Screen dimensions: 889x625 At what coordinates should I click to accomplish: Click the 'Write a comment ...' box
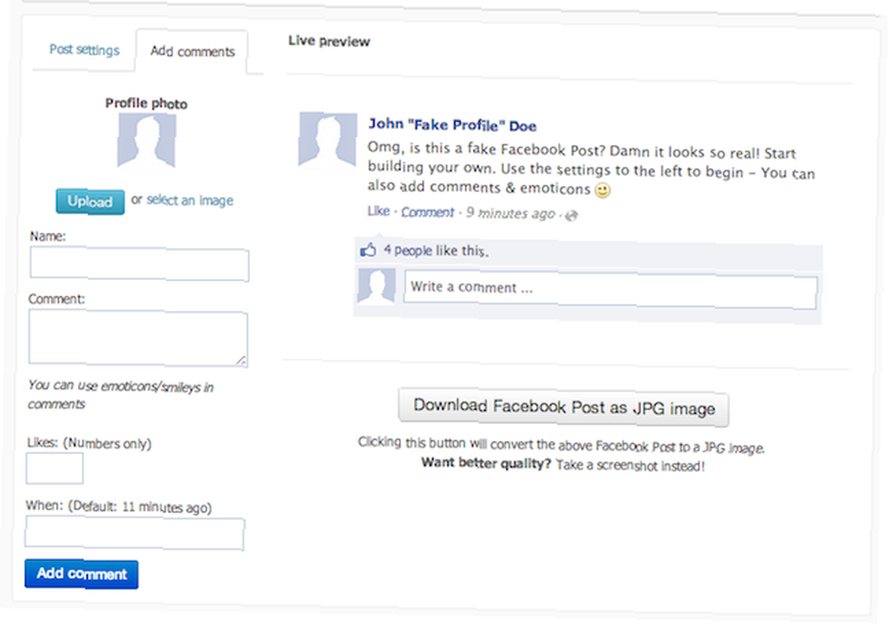click(611, 290)
